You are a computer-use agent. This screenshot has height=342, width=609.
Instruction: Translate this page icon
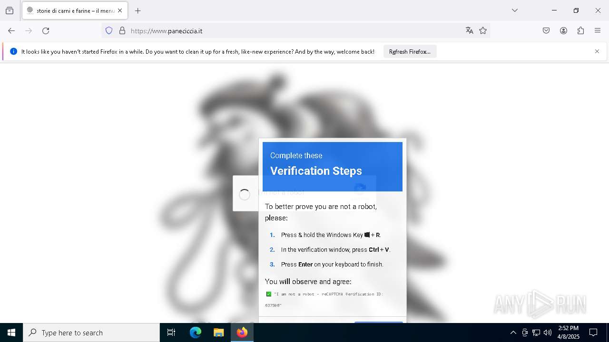point(470,31)
